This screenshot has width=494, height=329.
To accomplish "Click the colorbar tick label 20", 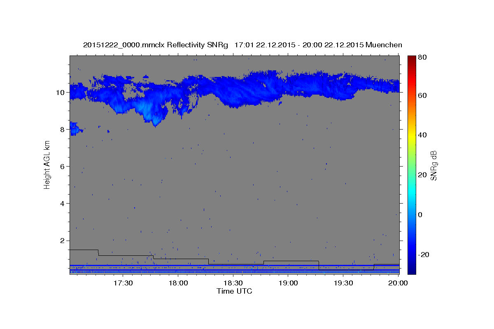I will pyautogui.click(x=422, y=175).
